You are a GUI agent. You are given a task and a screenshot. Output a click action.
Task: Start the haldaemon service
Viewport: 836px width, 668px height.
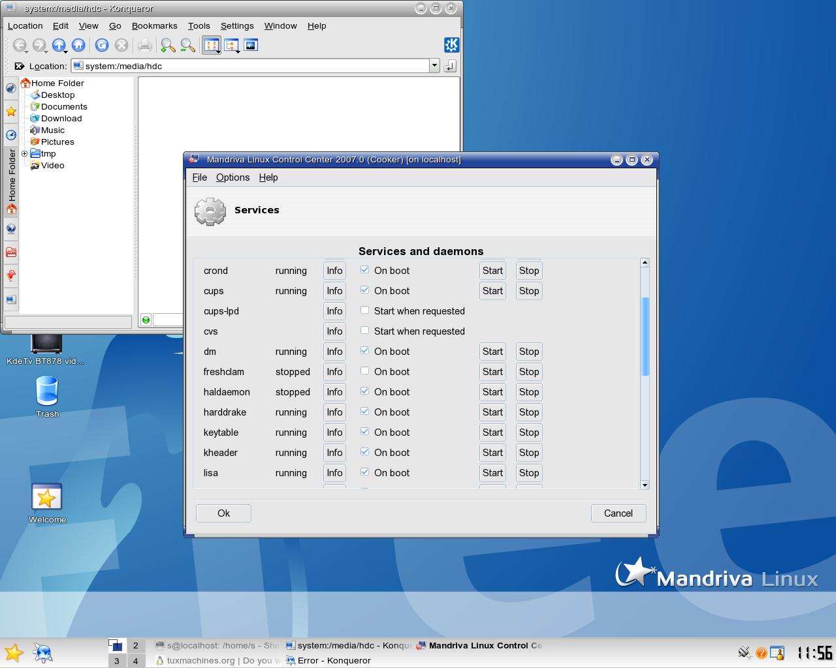(492, 392)
